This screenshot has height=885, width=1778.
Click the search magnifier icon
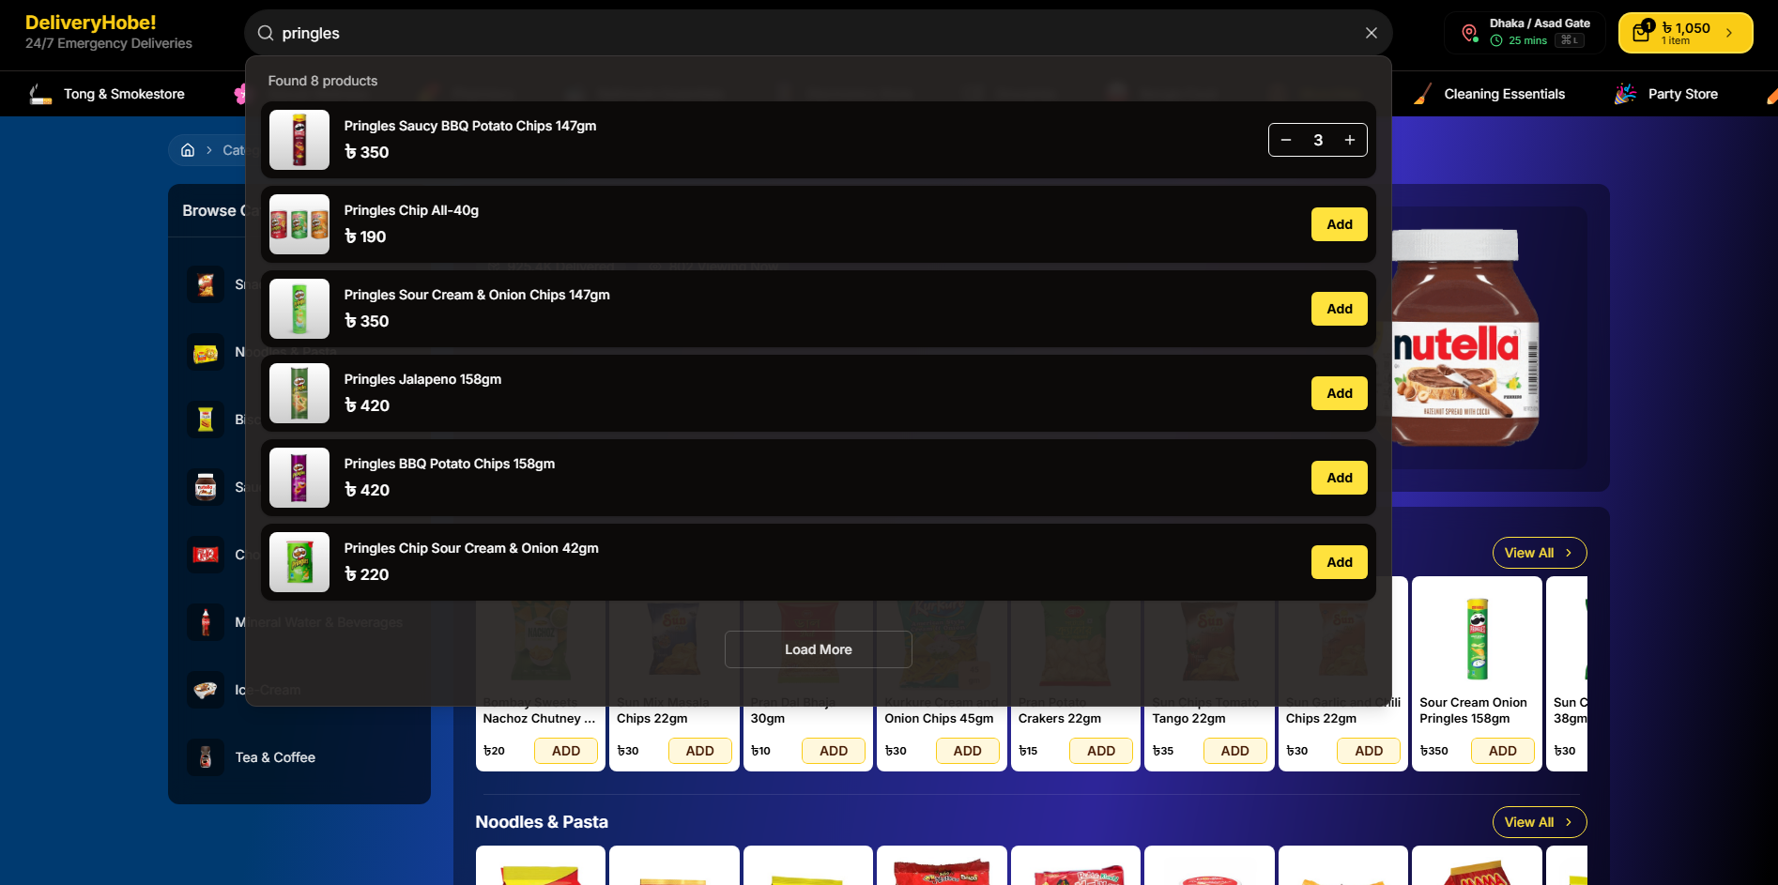tap(266, 33)
